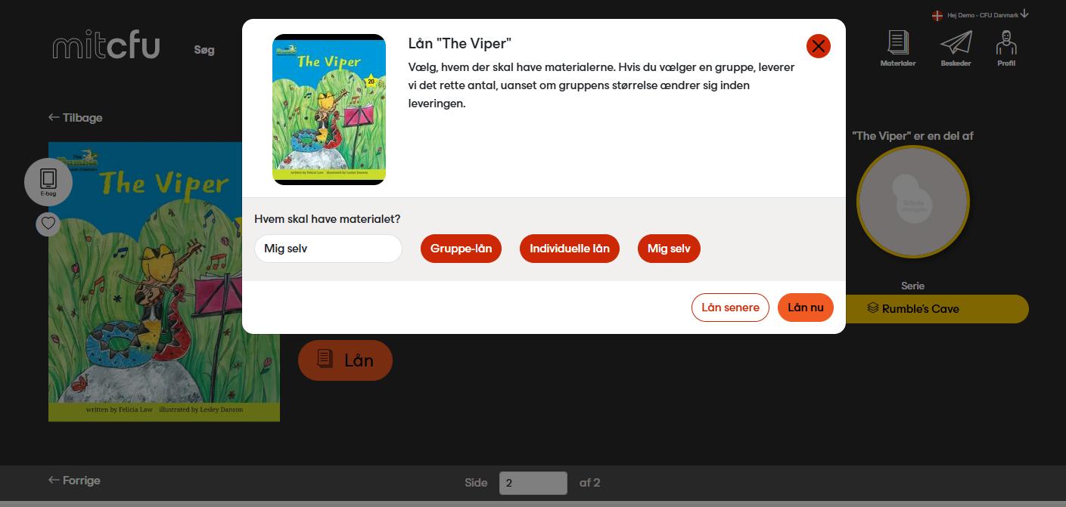Click the Side page number field
Viewport: 1066px width, 507px height.
(533, 483)
